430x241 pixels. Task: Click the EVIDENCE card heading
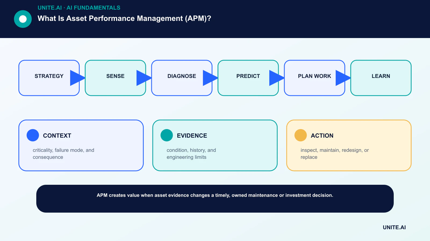pos(192,136)
